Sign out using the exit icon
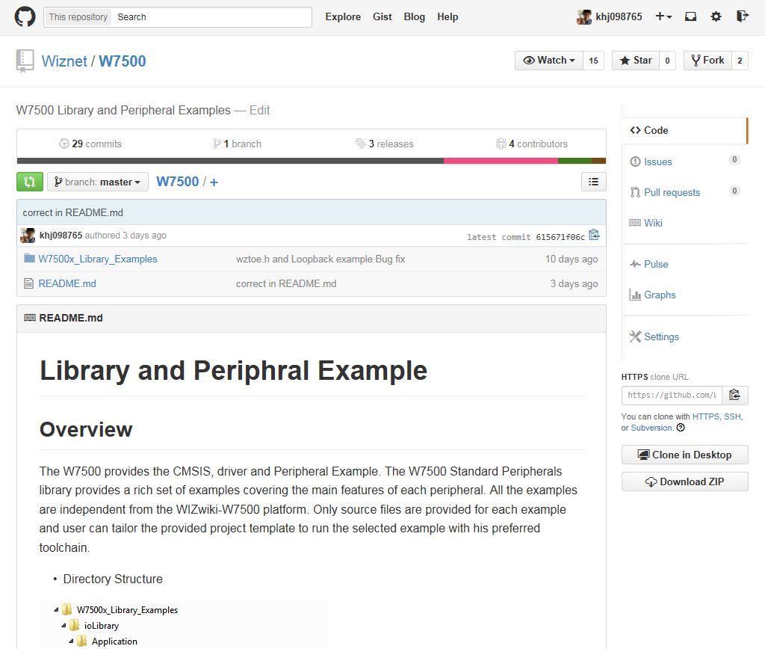 click(x=742, y=16)
